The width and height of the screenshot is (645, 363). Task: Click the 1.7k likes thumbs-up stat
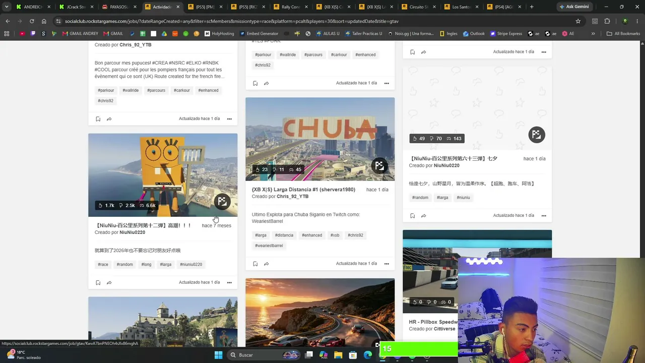(x=106, y=205)
